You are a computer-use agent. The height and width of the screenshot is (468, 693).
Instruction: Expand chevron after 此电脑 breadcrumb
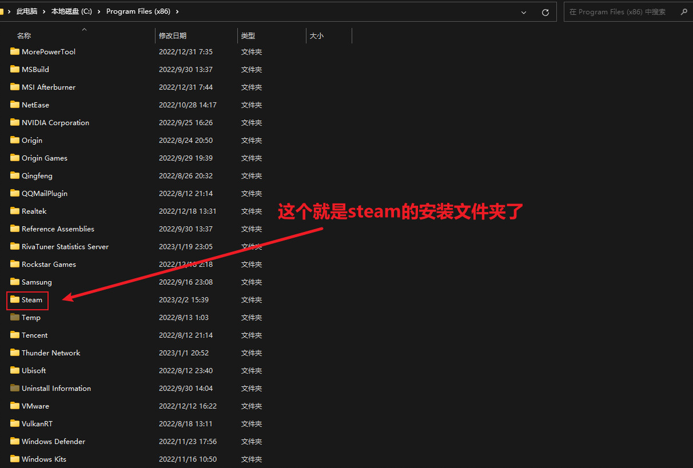pyautogui.click(x=44, y=12)
